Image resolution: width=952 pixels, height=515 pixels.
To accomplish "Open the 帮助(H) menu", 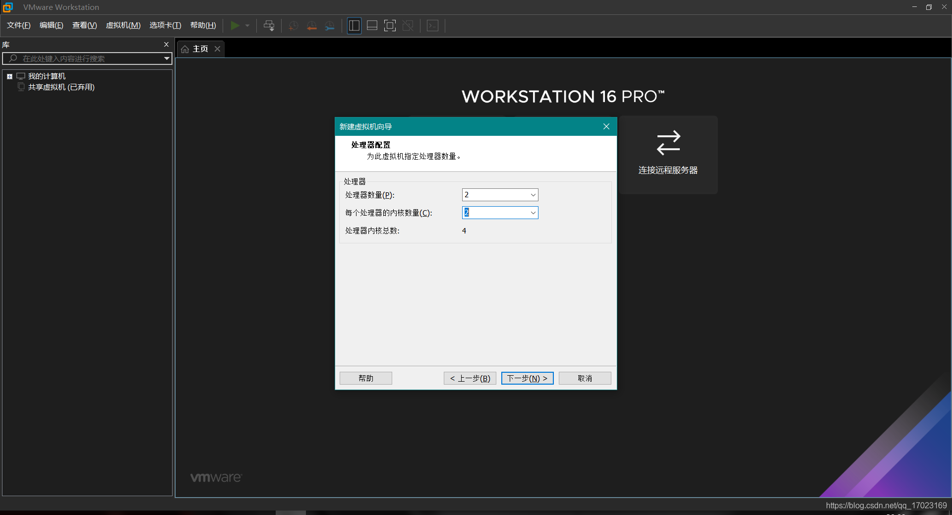I will click(x=203, y=25).
